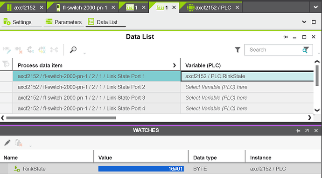The width and height of the screenshot is (322, 178).
Task: Pin the Data List panel
Action: (285, 37)
